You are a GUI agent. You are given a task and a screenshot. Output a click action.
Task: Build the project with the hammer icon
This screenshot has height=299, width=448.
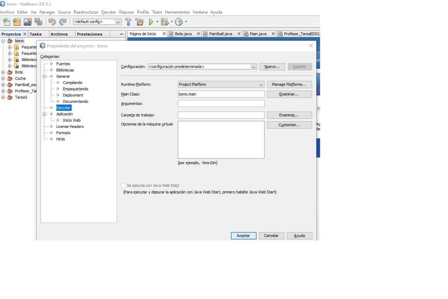tap(128, 22)
